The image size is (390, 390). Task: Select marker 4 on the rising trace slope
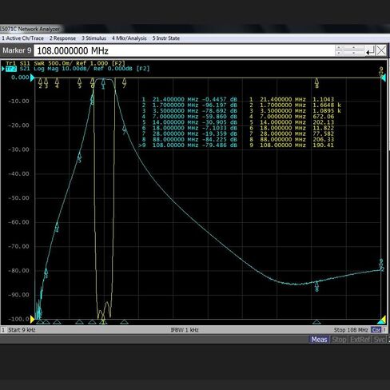[x=57, y=227]
